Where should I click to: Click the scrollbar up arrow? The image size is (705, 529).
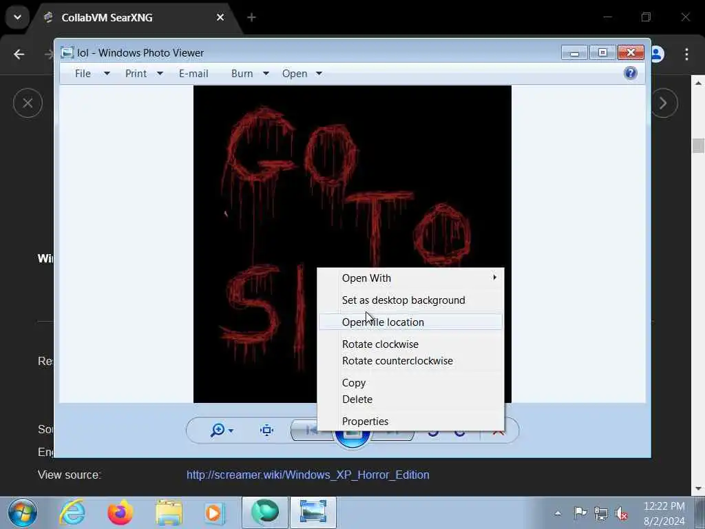click(698, 83)
